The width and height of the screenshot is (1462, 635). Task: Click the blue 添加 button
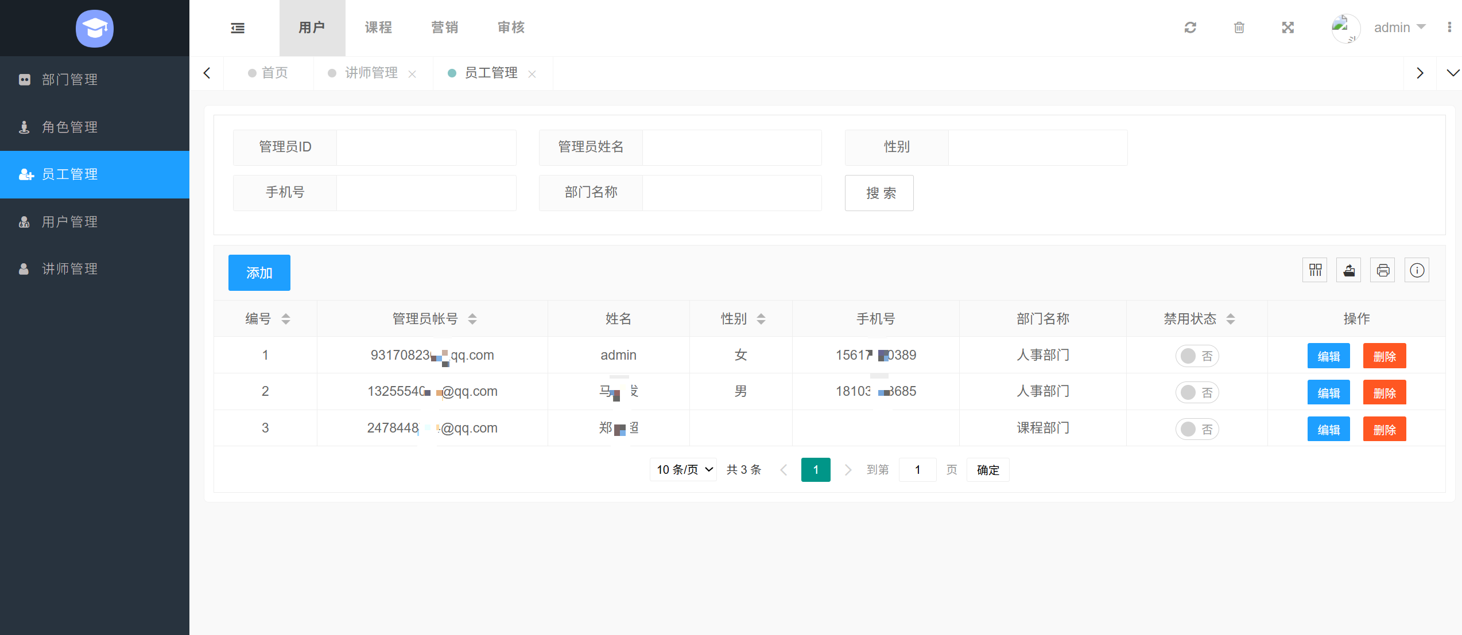click(259, 272)
